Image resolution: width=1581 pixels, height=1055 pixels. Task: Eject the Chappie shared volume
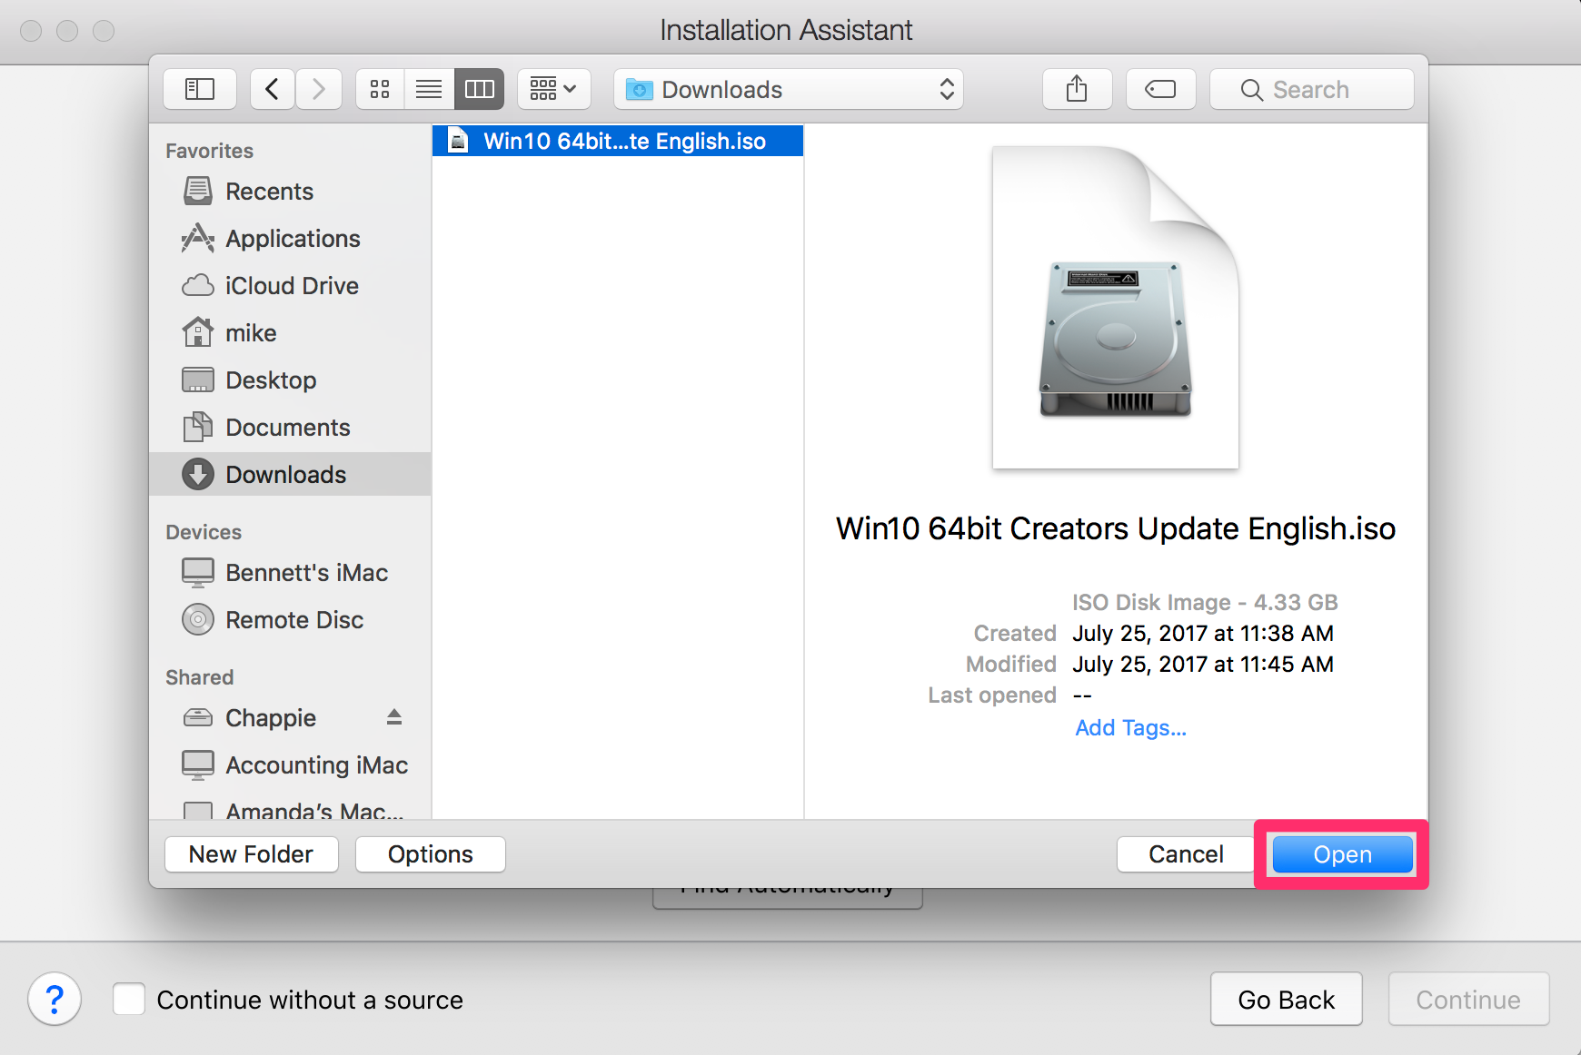(x=394, y=717)
